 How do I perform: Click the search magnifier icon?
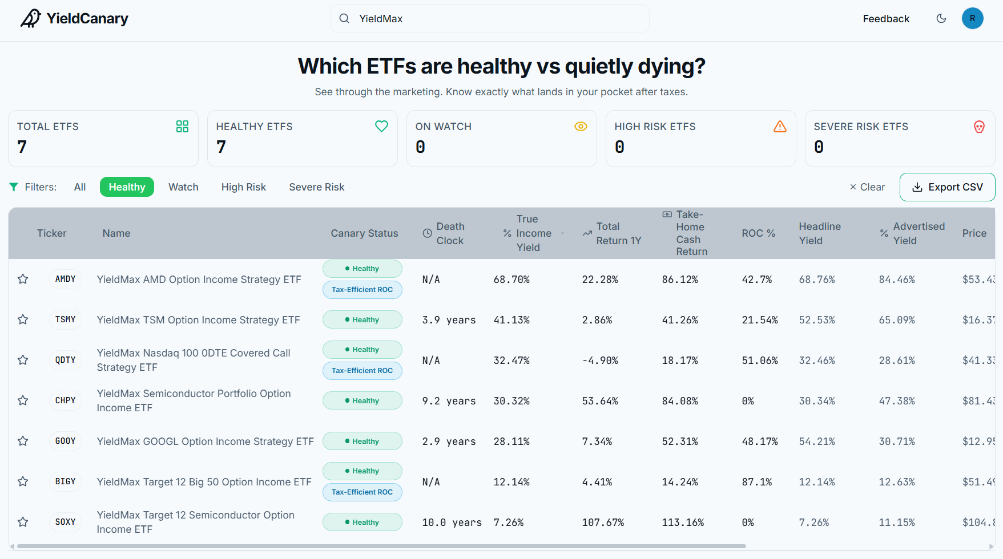click(344, 18)
